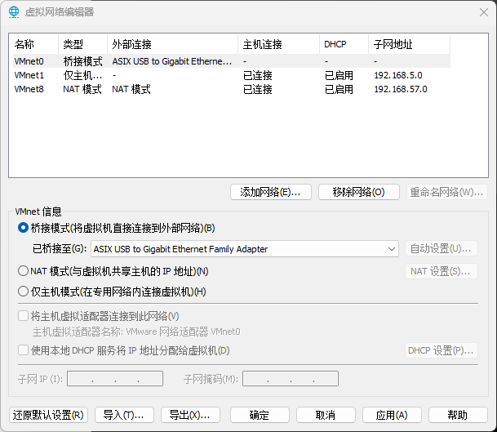Screen dimensions: 497x432
Task: Confirm with the 确定 button
Action: 260,415
